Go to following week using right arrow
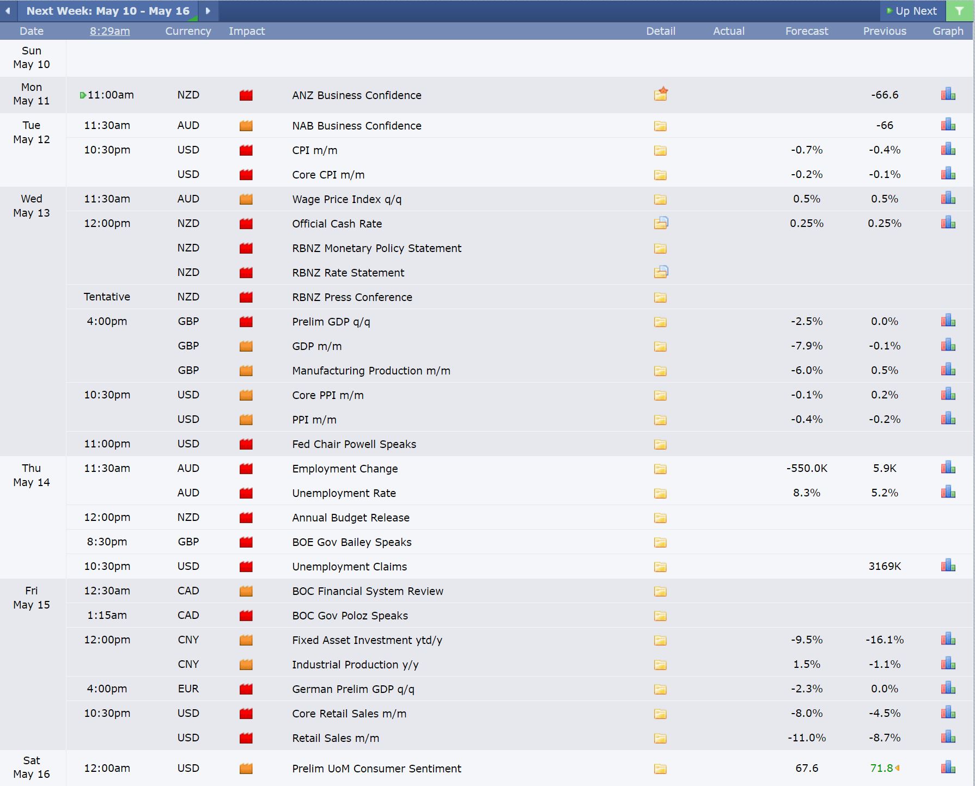Image resolution: width=975 pixels, height=786 pixels. coord(208,11)
